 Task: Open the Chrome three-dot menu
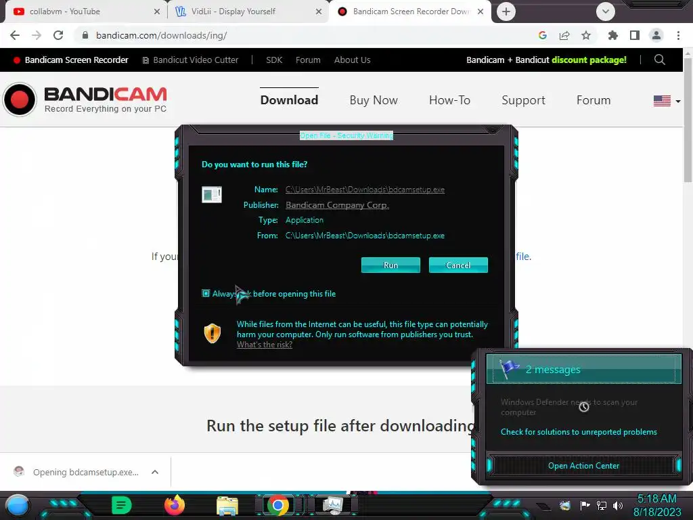click(x=678, y=35)
